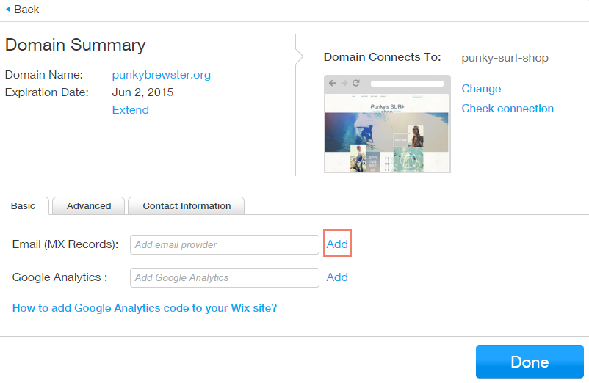This screenshot has width=589, height=383.
Task: Click Add next to Email MX Records
Action: tap(337, 244)
